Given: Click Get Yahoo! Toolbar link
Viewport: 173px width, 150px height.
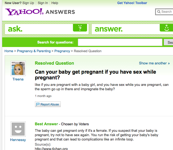Looking at the screenshot, I should click(132, 3).
